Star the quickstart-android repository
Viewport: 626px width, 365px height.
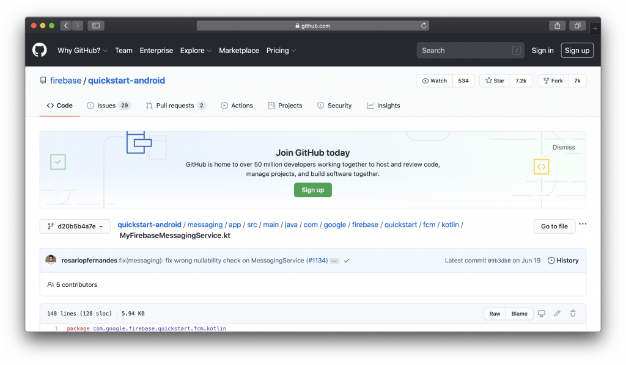[495, 81]
